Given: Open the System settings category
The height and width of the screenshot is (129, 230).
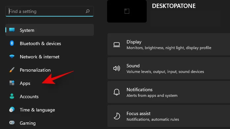Looking at the screenshot, I should coord(50,30).
